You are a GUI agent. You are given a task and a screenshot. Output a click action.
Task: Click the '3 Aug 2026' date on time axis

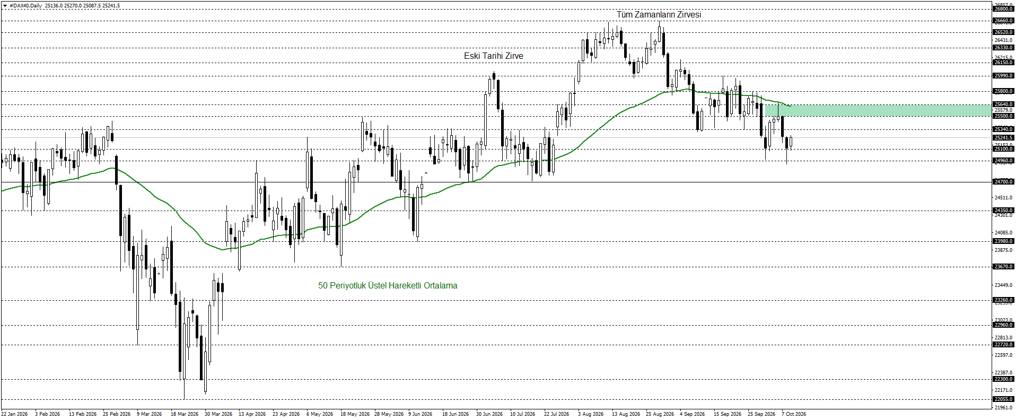coord(591,414)
